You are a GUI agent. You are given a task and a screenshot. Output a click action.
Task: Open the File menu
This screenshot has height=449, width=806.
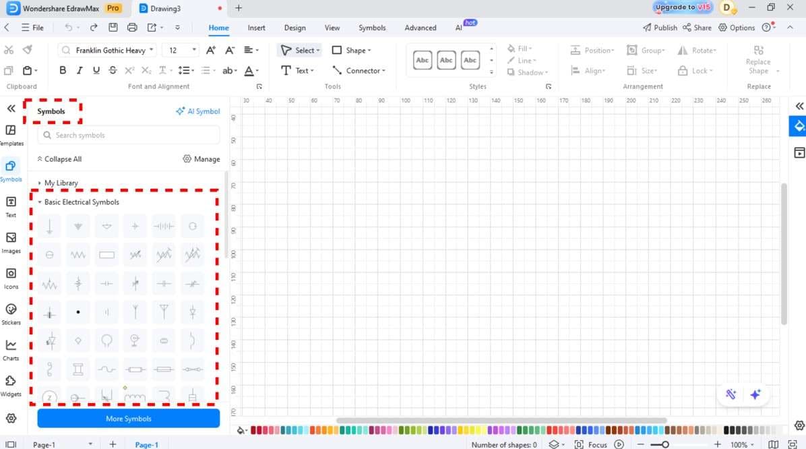click(32, 28)
